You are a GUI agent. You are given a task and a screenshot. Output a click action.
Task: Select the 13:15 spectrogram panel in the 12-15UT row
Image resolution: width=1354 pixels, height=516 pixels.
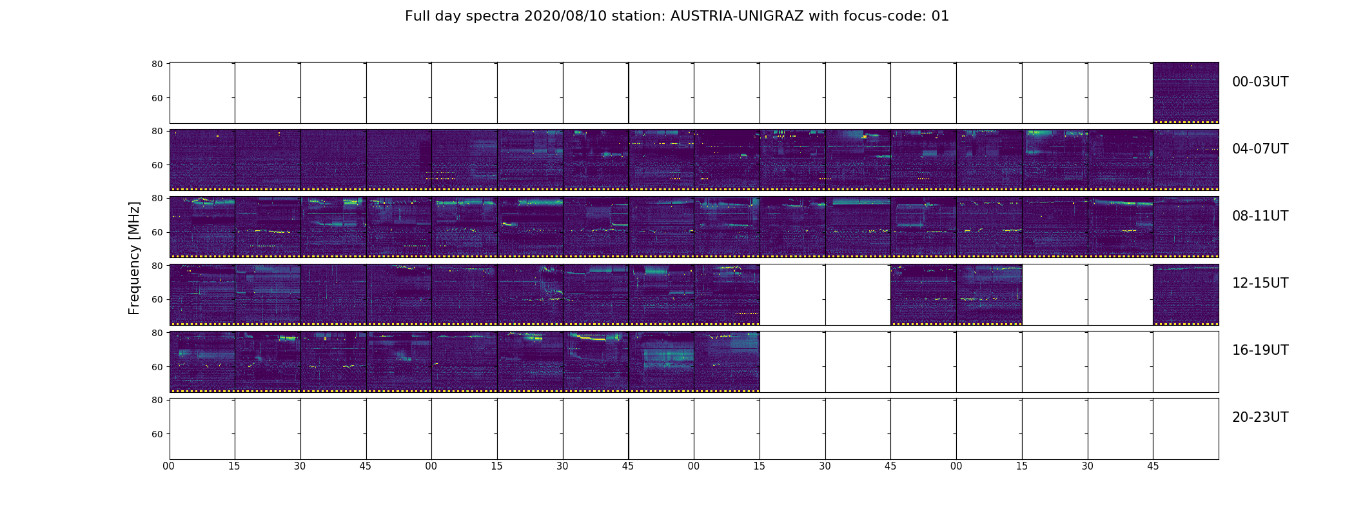tap(530, 294)
